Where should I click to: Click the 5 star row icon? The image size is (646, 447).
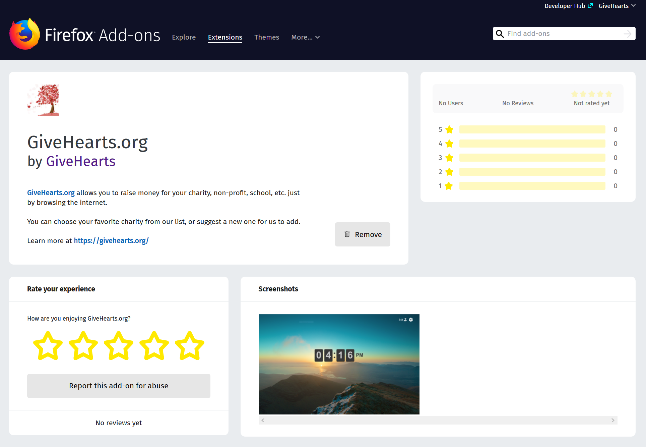click(x=449, y=129)
